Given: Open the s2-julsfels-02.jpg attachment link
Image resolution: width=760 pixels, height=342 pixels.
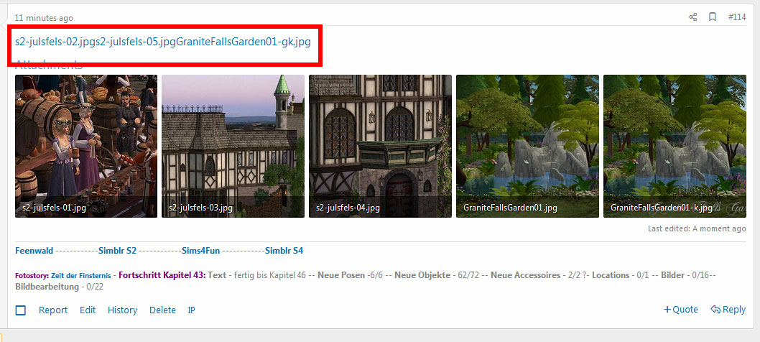Looking at the screenshot, I should (55, 42).
